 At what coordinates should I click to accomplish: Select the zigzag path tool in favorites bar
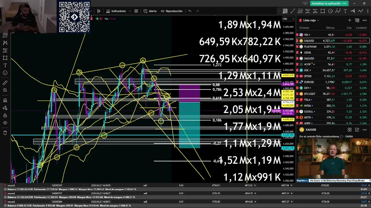tap(360, 11)
